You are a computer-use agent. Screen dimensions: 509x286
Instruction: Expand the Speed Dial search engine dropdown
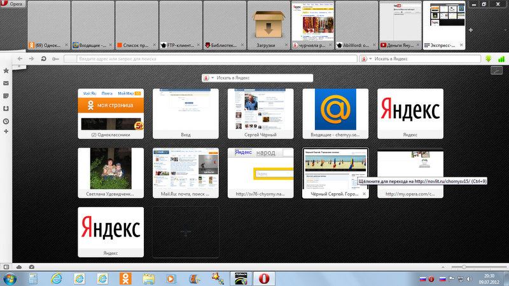[x=213, y=78]
